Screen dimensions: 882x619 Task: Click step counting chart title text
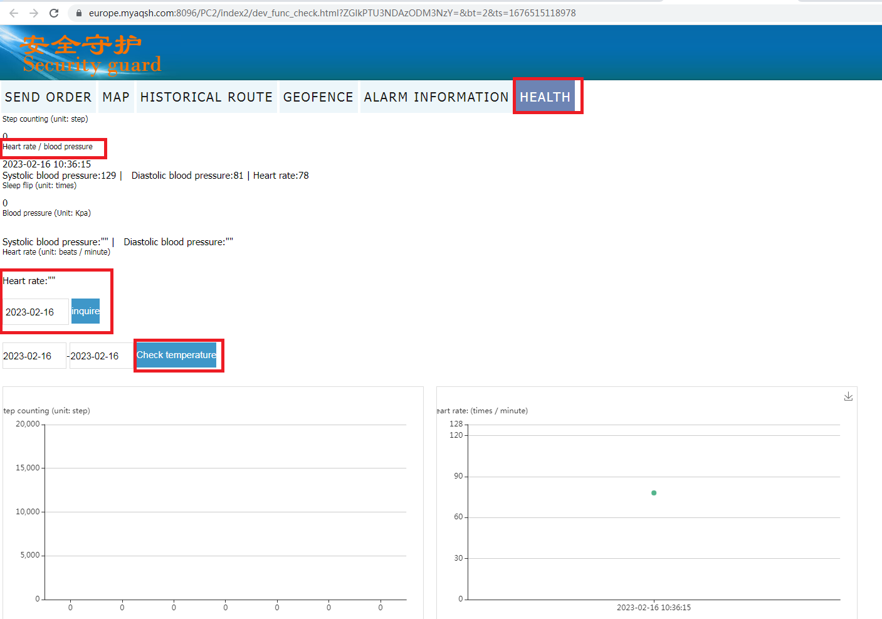(x=47, y=411)
